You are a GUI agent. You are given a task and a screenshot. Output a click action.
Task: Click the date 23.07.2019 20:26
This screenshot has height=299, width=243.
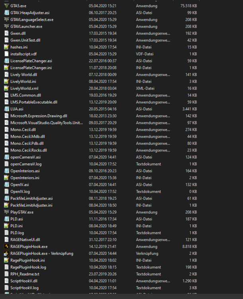102,274
